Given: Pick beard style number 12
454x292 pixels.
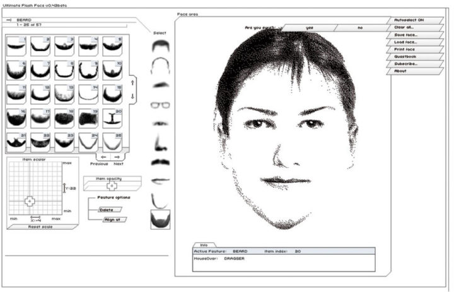Looking at the screenshot, I should [40, 94].
